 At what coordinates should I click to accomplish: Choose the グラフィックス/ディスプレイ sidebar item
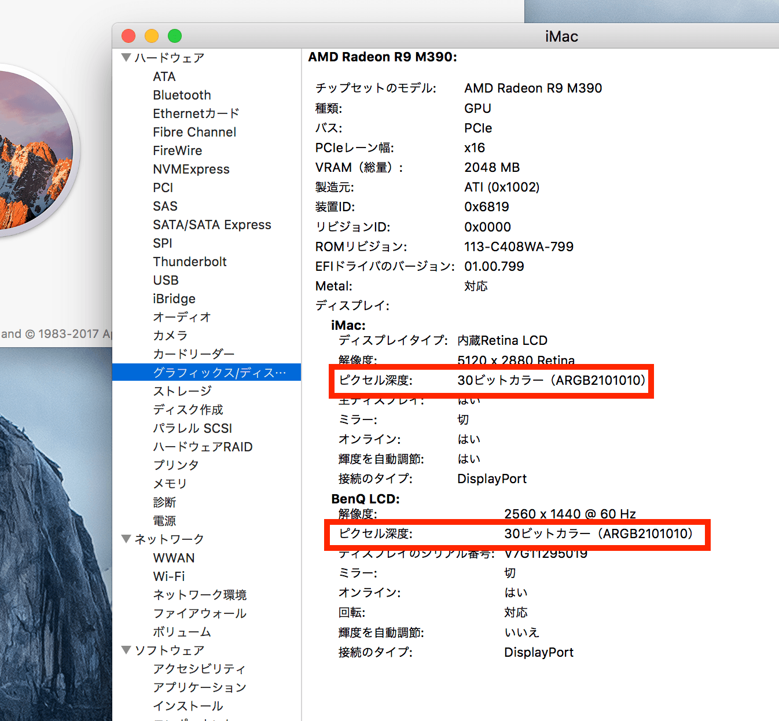219,373
